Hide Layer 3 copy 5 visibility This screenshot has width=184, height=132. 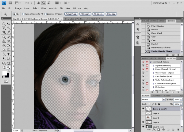[x=143, y=109]
